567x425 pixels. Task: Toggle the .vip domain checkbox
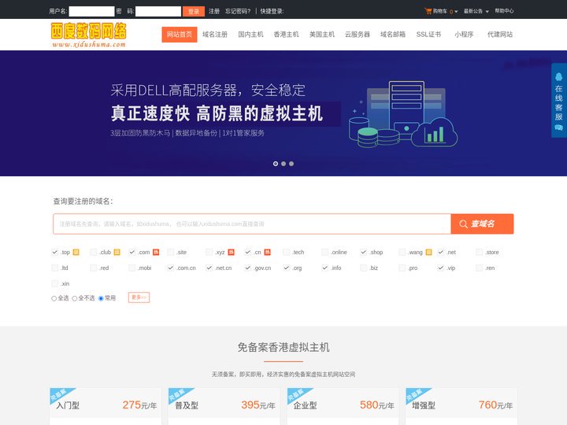tap(440, 268)
